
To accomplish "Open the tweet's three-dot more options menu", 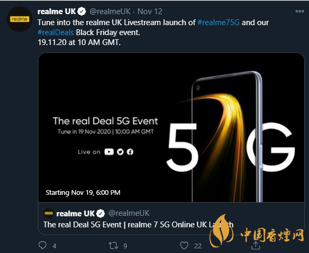I will (x=300, y=12).
